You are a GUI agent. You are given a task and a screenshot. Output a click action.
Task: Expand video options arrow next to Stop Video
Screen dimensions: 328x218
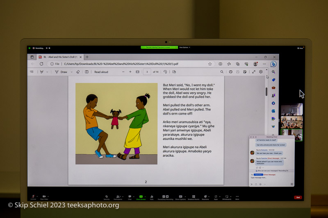[48, 196]
